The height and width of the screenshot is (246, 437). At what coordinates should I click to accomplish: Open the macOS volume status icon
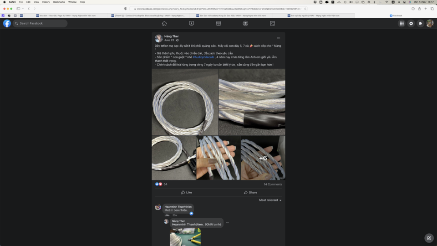[351, 2]
